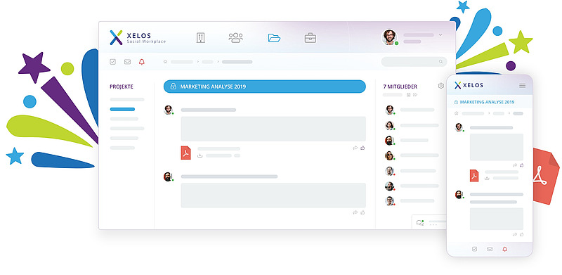The image size is (562, 275).
Task: Open the mail envelope icon in desktop toolbar
Action: [127, 62]
